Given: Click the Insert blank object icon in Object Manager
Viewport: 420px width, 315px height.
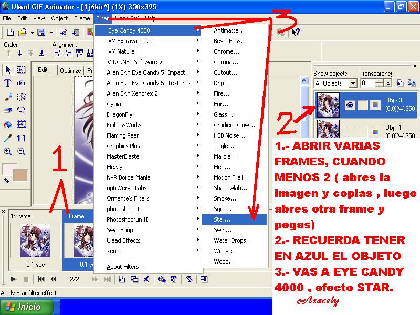Looking at the screenshot, I should coord(400,83).
